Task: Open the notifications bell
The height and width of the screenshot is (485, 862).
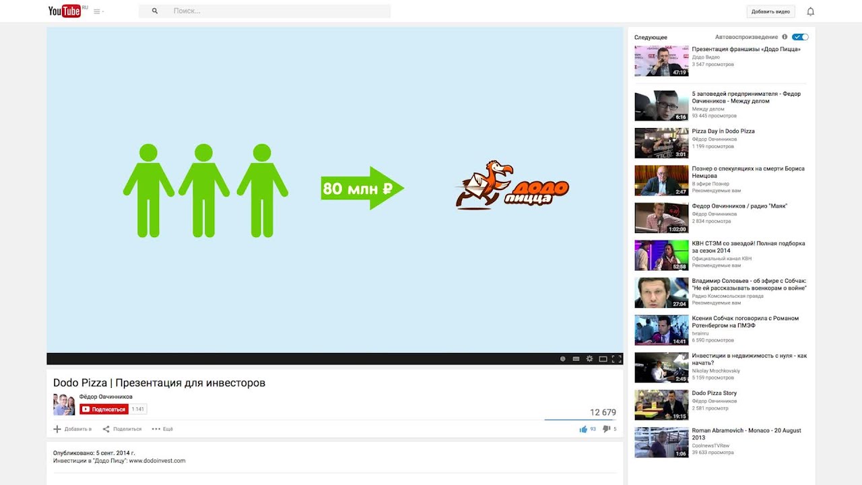Action: [811, 11]
